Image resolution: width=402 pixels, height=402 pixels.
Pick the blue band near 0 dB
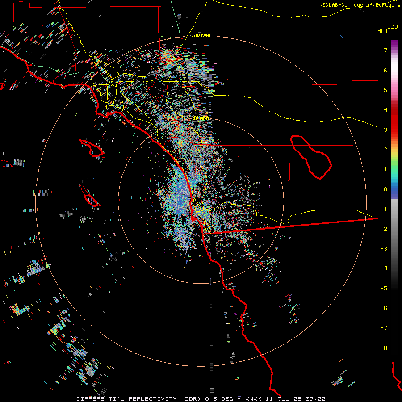394,191
